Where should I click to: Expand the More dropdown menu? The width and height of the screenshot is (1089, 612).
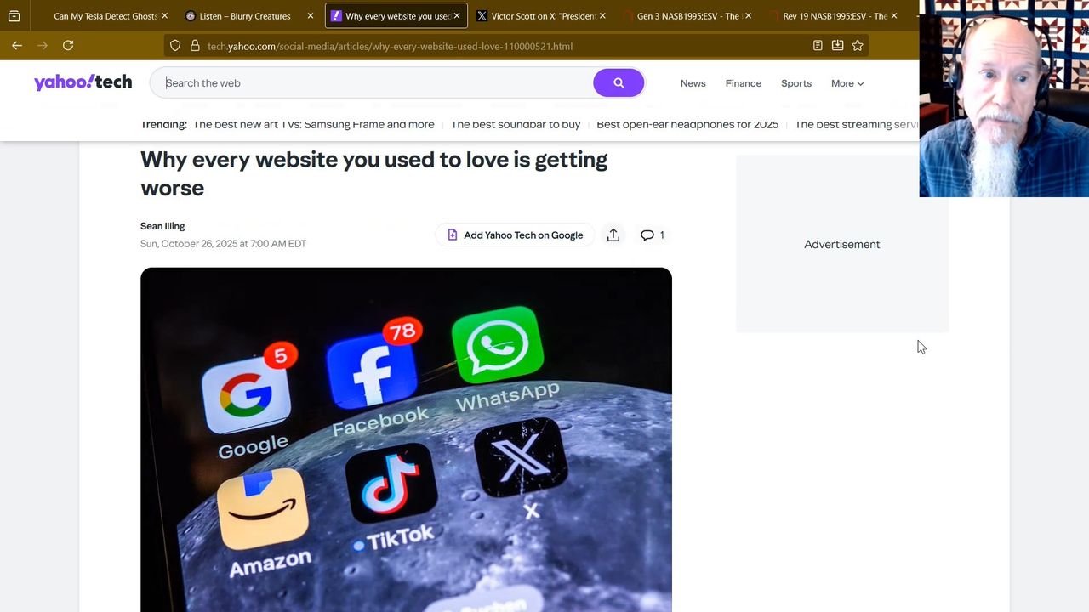847,83
